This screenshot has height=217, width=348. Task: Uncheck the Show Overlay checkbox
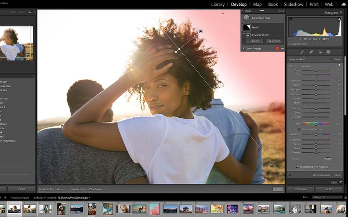(x=244, y=48)
